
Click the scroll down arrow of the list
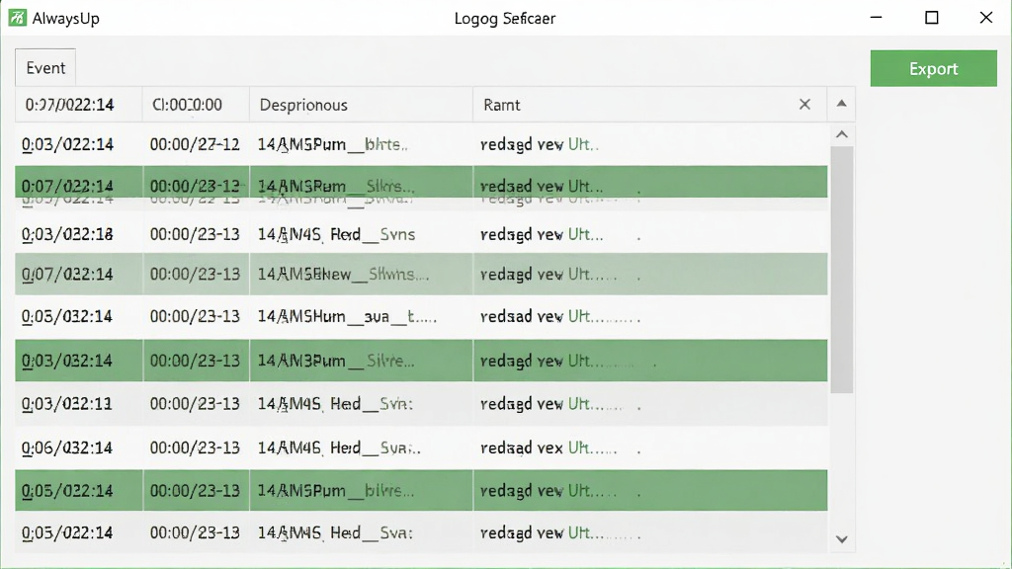point(842,539)
